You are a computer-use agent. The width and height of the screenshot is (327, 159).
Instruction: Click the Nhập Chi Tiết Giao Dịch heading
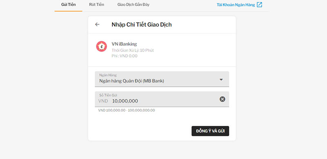(x=141, y=25)
